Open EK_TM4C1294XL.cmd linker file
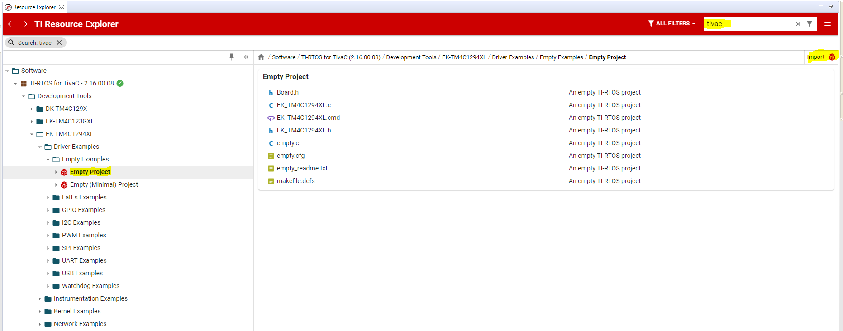 tap(308, 118)
